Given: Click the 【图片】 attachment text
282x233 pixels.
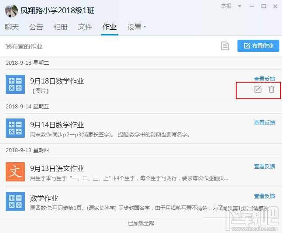Looking at the screenshot, I should [x=40, y=91].
